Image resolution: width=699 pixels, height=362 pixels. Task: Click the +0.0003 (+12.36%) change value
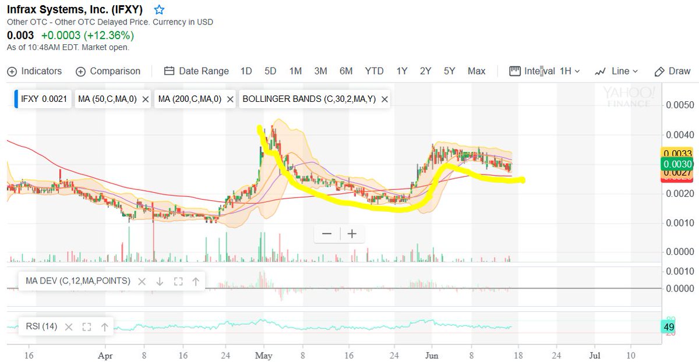[87, 36]
